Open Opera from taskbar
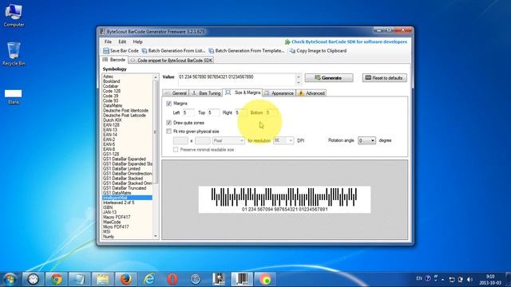Viewport: 511px width, 287px height. point(172,279)
